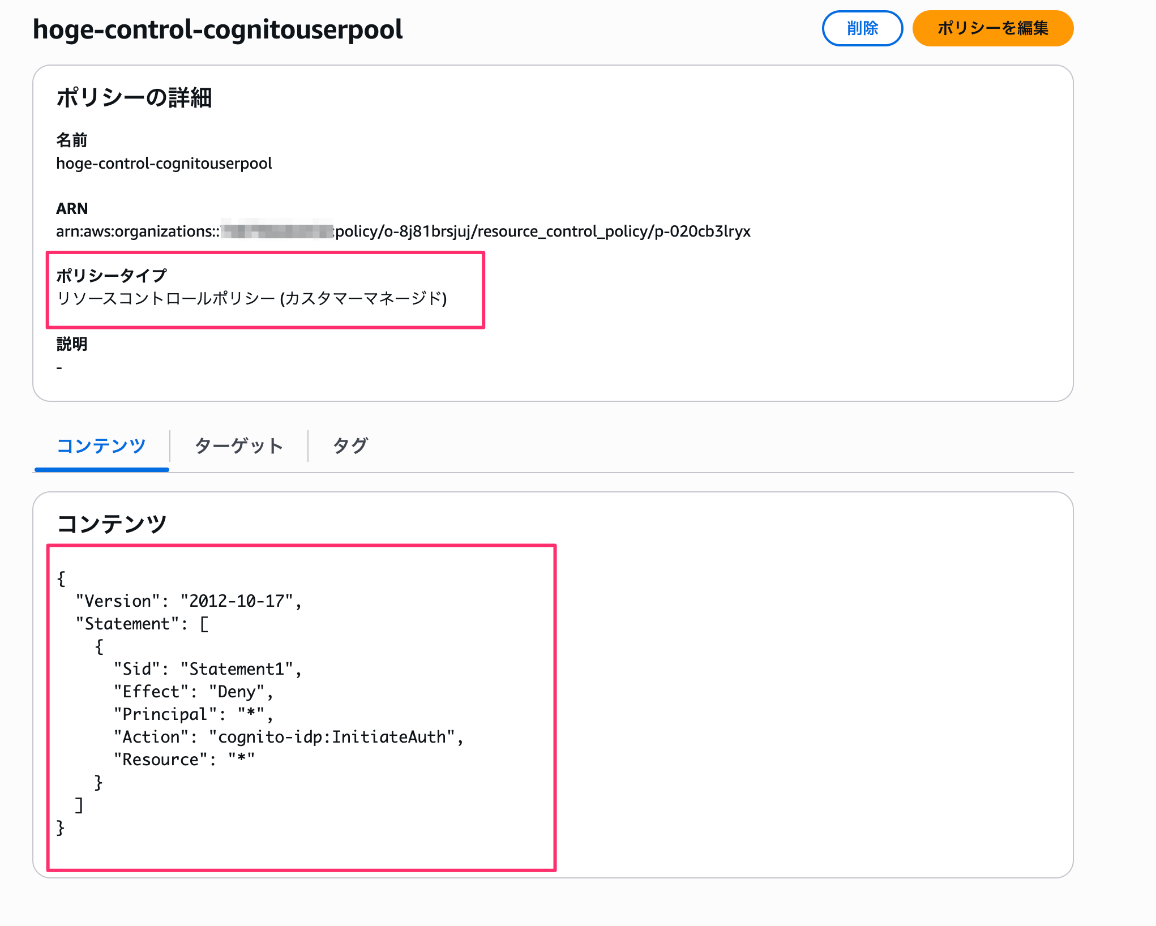The width and height of the screenshot is (1156, 926).
Task: Click the "Version" line in the JSON
Action: coord(189,601)
